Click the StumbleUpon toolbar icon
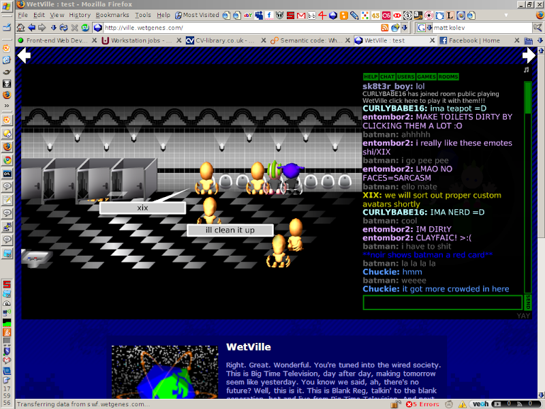This screenshot has width=545, height=409. click(84, 27)
